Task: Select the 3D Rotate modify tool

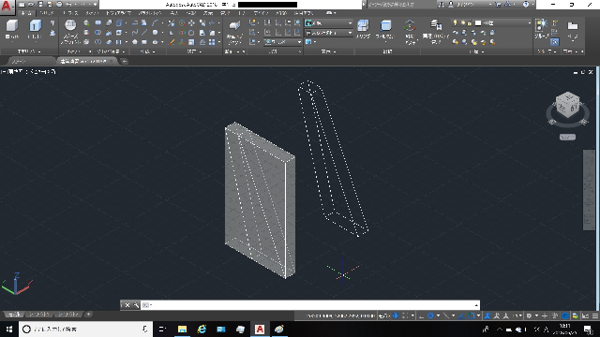Action: (x=182, y=33)
